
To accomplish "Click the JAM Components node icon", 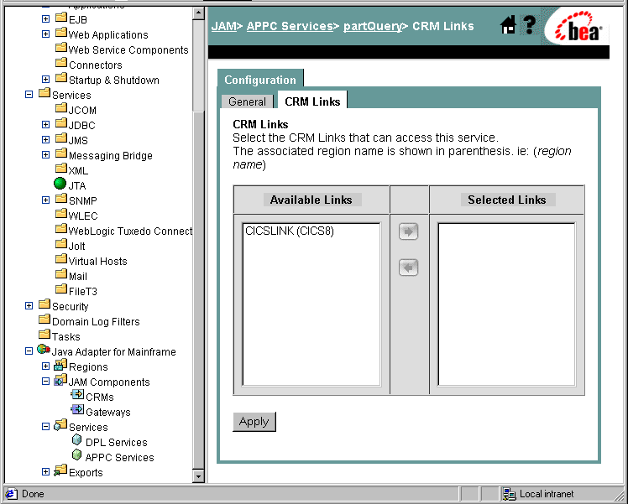I will [60, 380].
